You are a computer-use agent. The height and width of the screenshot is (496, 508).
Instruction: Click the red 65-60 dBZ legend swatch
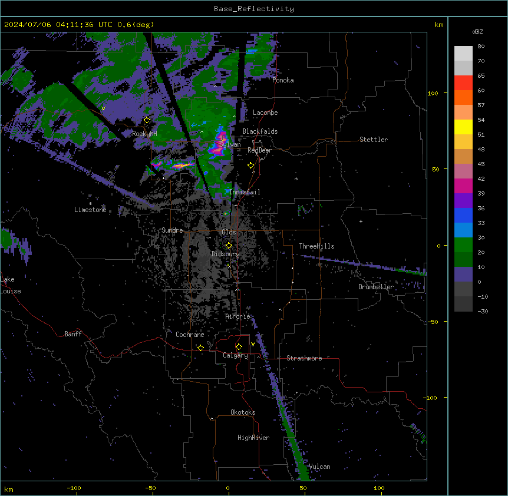[463, 83]
